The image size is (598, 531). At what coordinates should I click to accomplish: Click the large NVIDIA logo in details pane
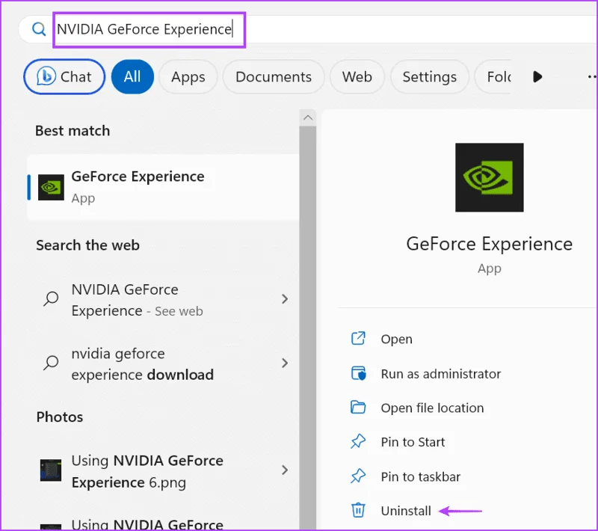pyautogui.click(x=490, y=177)
